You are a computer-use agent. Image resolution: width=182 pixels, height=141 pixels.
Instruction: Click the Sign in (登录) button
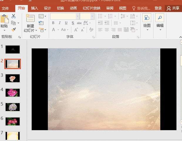point(158,8)
